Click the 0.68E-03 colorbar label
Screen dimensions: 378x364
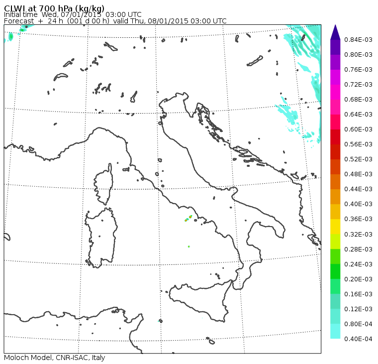(x=358, y=100)
